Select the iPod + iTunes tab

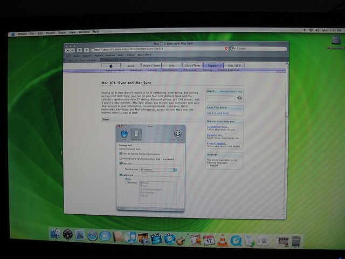pyautogui.click(x=151, y=65)
